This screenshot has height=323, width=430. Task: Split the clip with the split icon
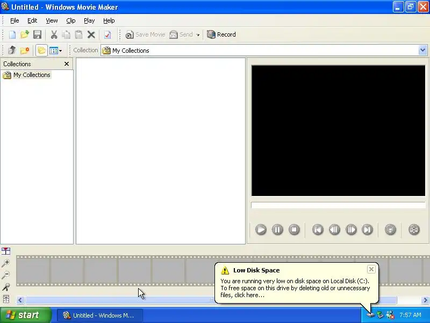(414, 229)
